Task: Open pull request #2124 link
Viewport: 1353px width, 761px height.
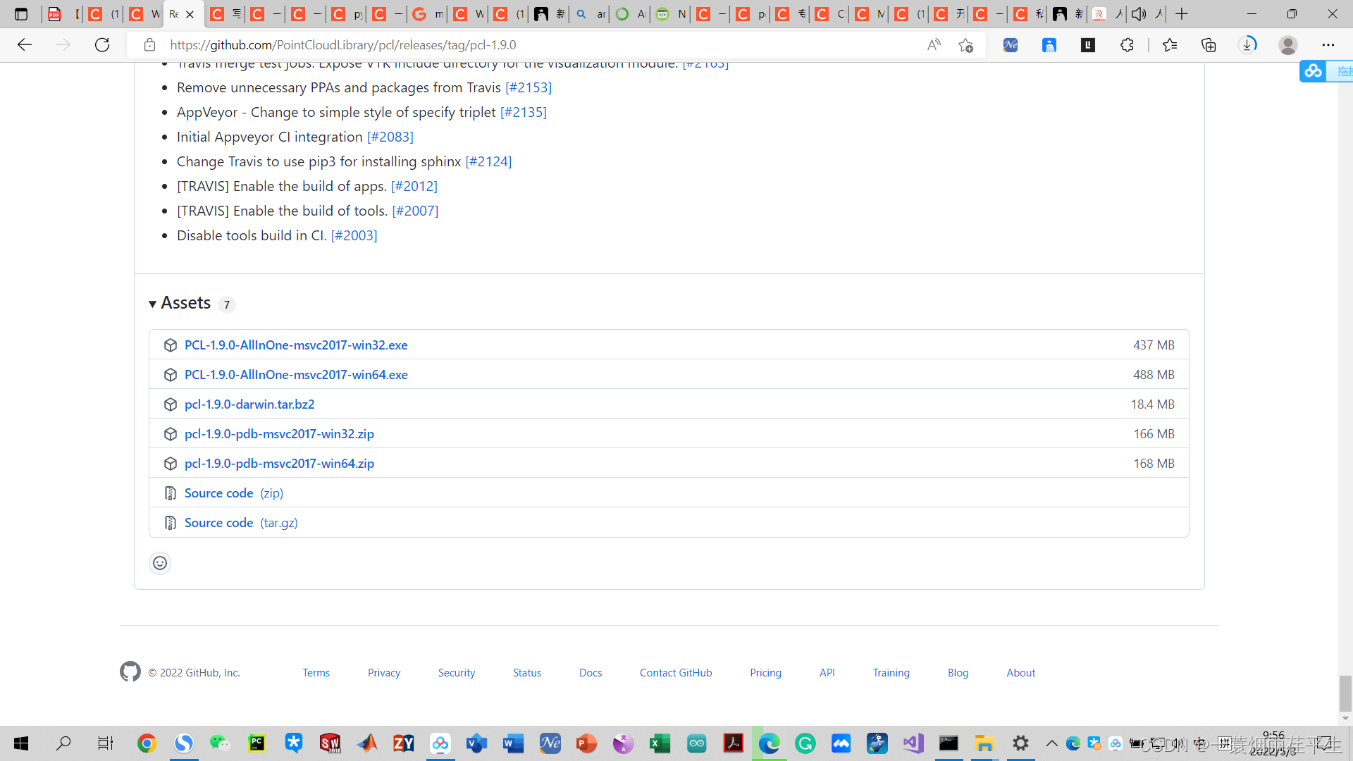Action: (x=488, y=161)
